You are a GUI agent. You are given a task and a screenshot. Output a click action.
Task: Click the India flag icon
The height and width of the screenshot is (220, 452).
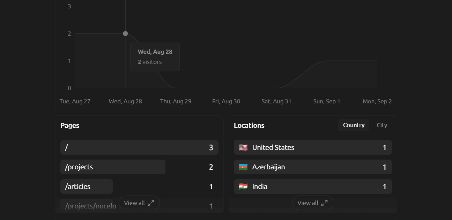[243, 186]
